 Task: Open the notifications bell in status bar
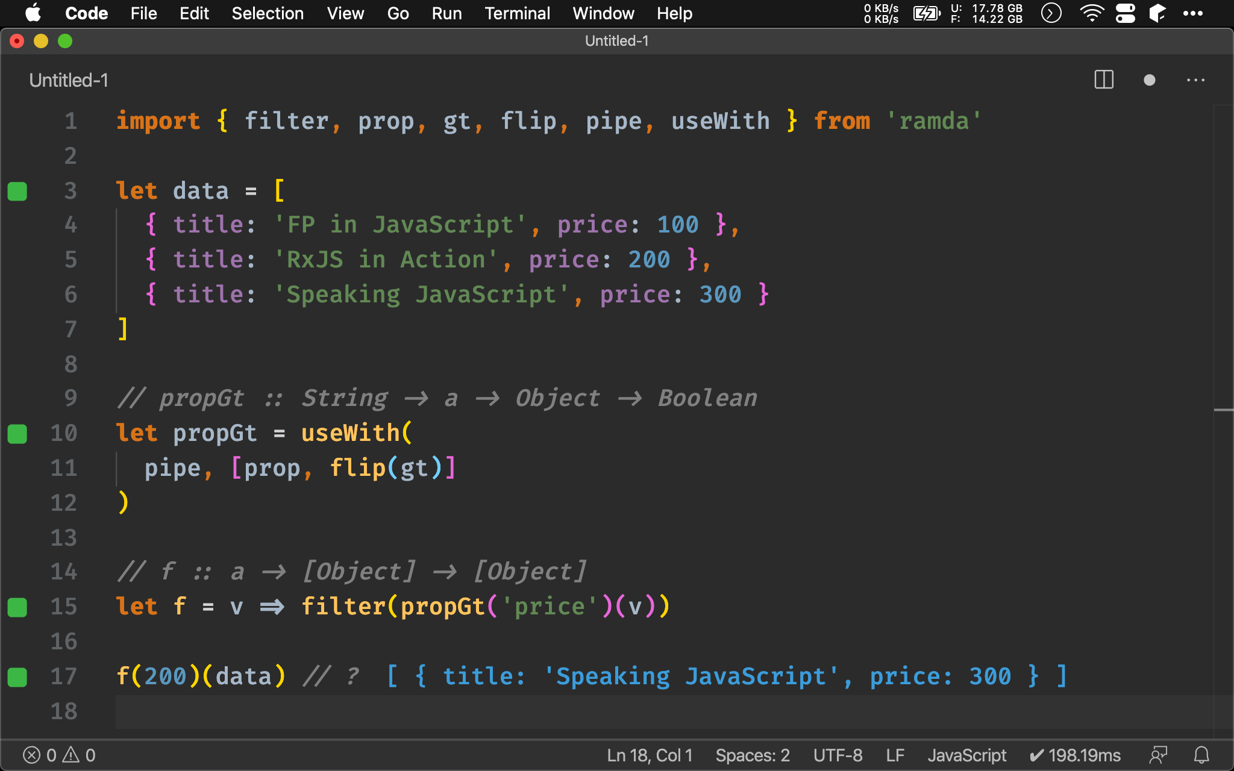point(1201,755)
